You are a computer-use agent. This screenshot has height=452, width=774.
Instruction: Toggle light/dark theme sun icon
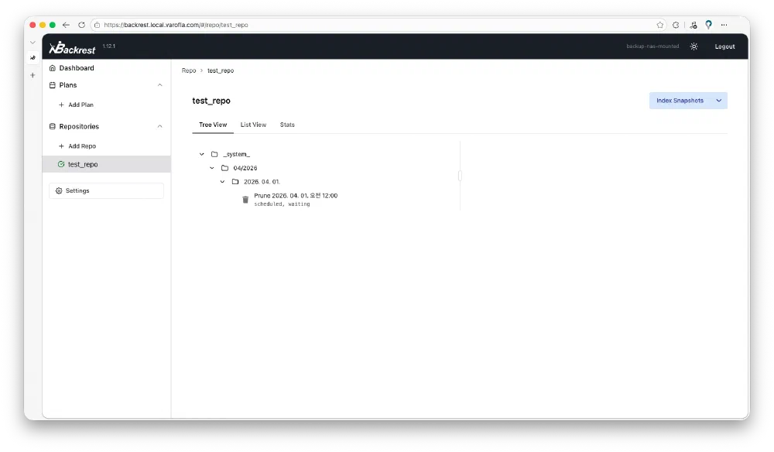pyautogui.click(x=694, y=46)
